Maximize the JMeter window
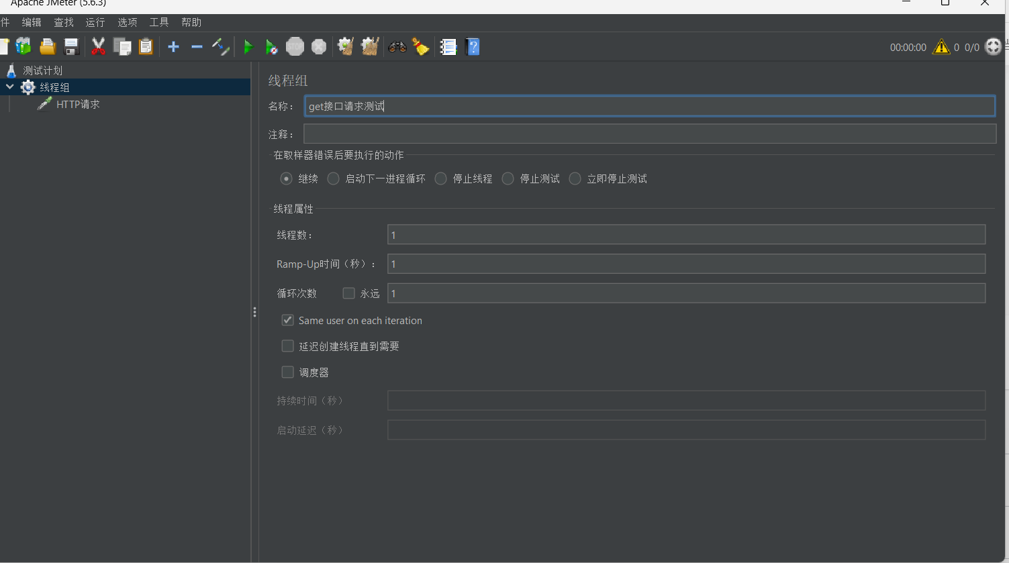1009x563 pixels. (x=945, y=3)
